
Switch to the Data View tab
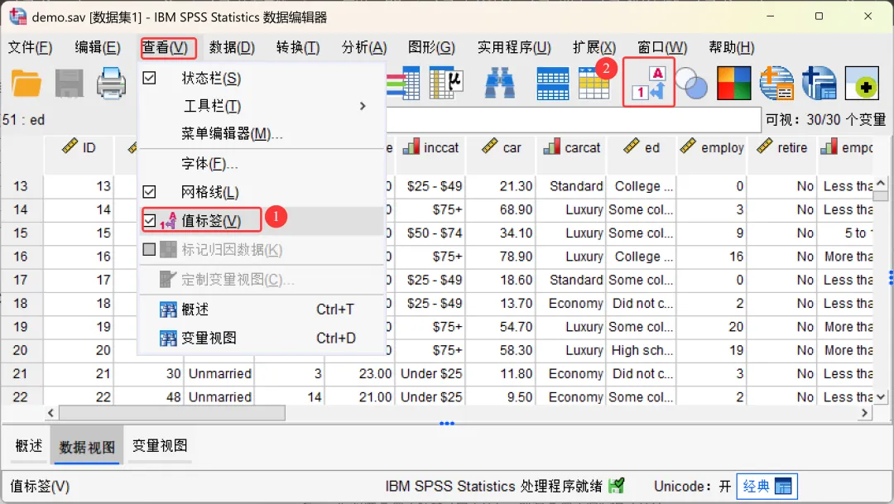(87, 447)
